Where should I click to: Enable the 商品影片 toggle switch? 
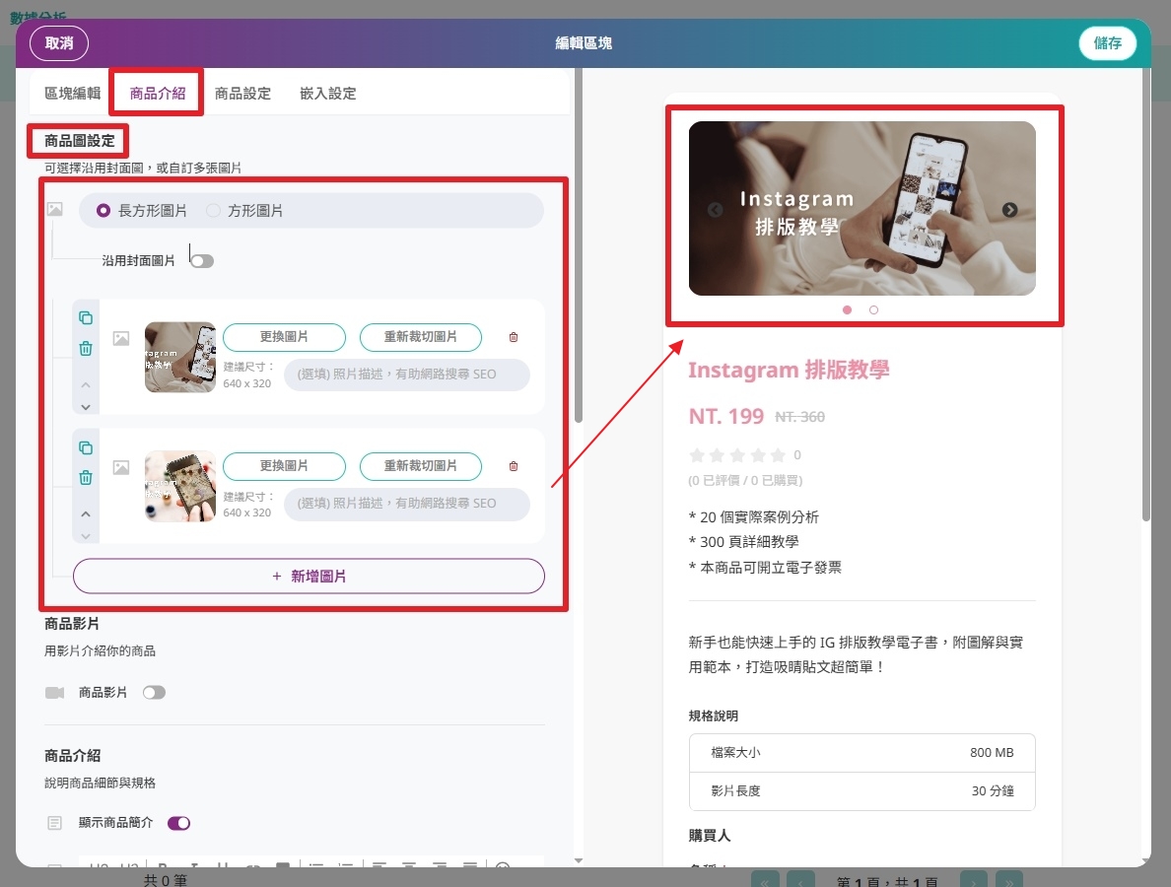point(154,693)
